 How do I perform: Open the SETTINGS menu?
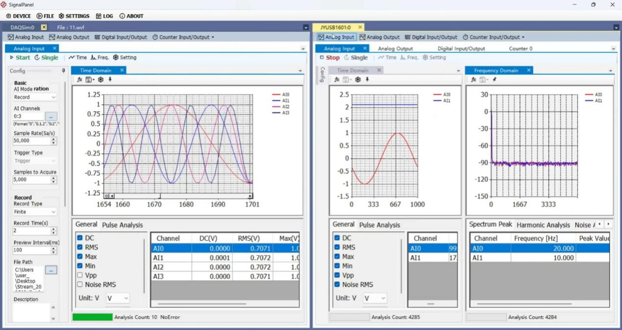point(74,16)
